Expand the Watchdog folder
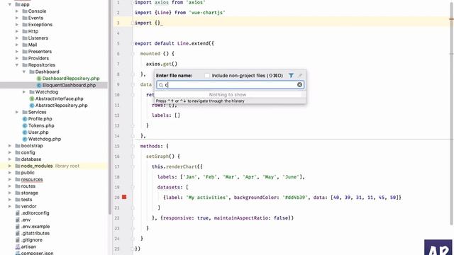Viewport: 454px width, 255px height. pyautogui.click(x=24, y=92)
